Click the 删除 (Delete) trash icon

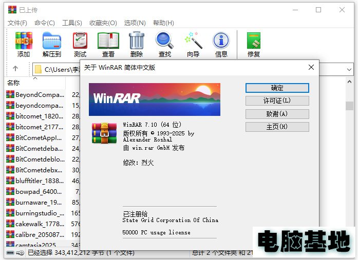click(x=137, y=41)
